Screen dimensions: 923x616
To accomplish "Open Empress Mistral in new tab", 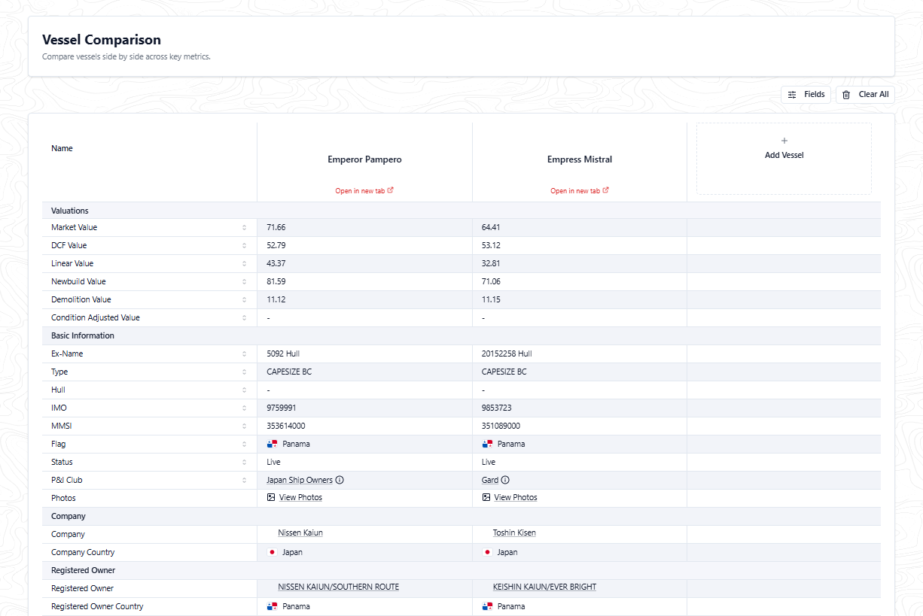I will pos(580,191).
